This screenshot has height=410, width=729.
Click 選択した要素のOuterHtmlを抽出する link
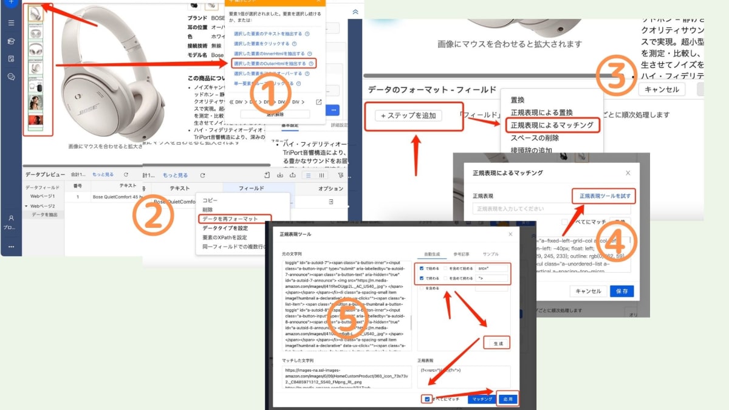270,63
